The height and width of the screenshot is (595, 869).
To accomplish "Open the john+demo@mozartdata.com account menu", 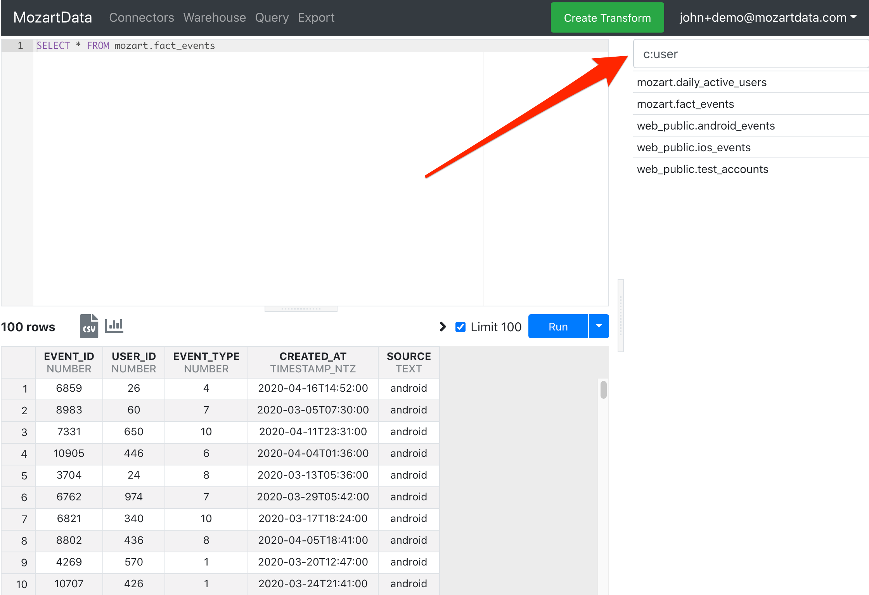I will 768,17.
